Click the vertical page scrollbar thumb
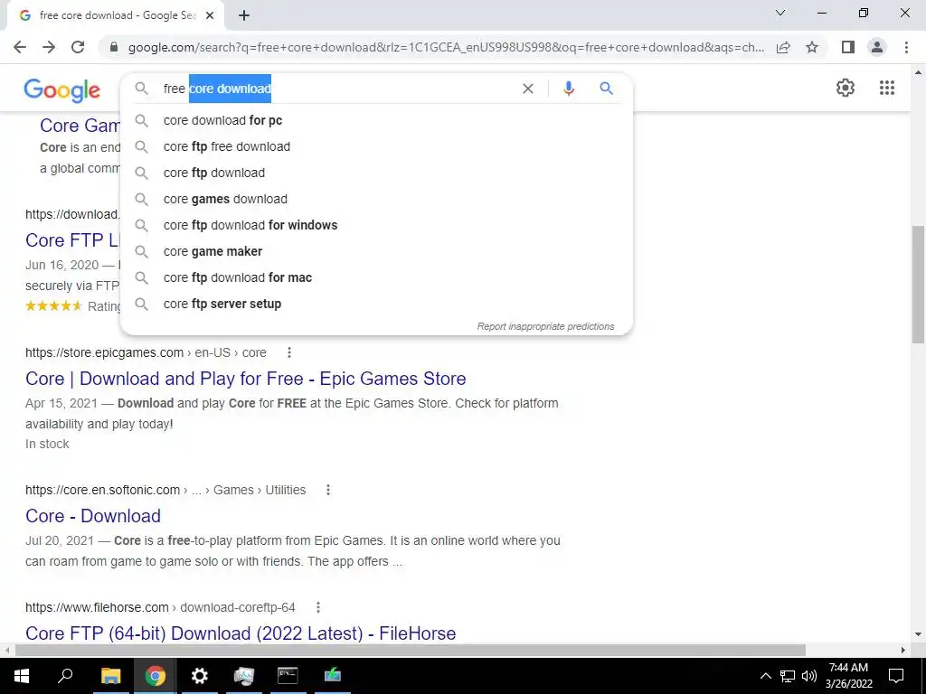Screen dimensions: 926x694 (918, 284)
